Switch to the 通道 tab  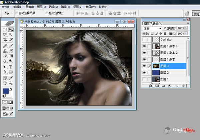156,24
